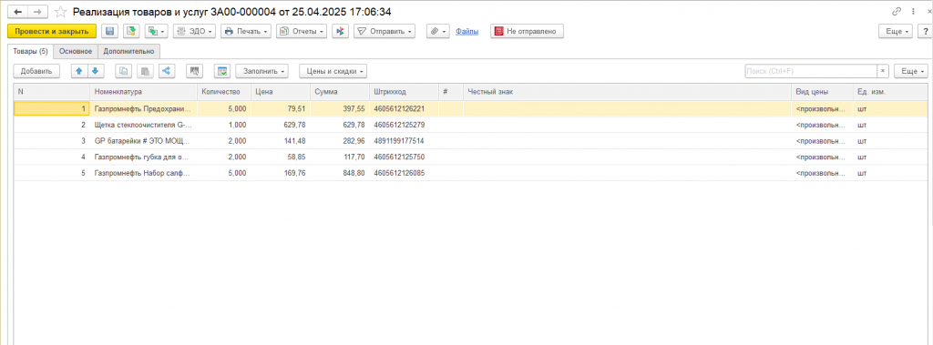The image size is (933, 345).
Task: Open help with the question mark
Action: point(926,31)
